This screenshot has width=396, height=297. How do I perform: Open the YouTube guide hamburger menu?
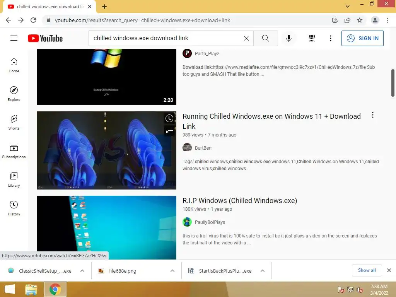point(14,38)
